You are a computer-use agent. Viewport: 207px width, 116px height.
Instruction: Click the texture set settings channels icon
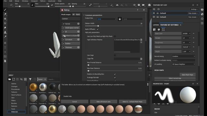[154, 30]
